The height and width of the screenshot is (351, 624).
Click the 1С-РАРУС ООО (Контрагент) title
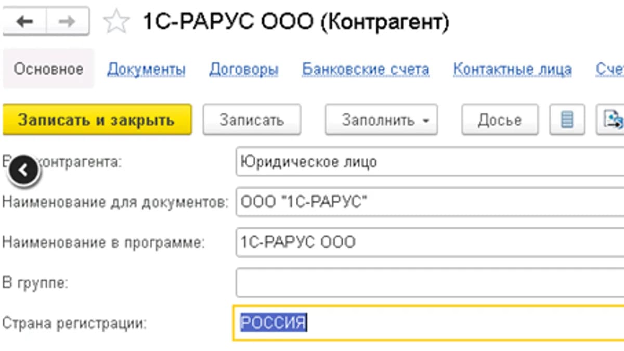(x=296, y=22)
